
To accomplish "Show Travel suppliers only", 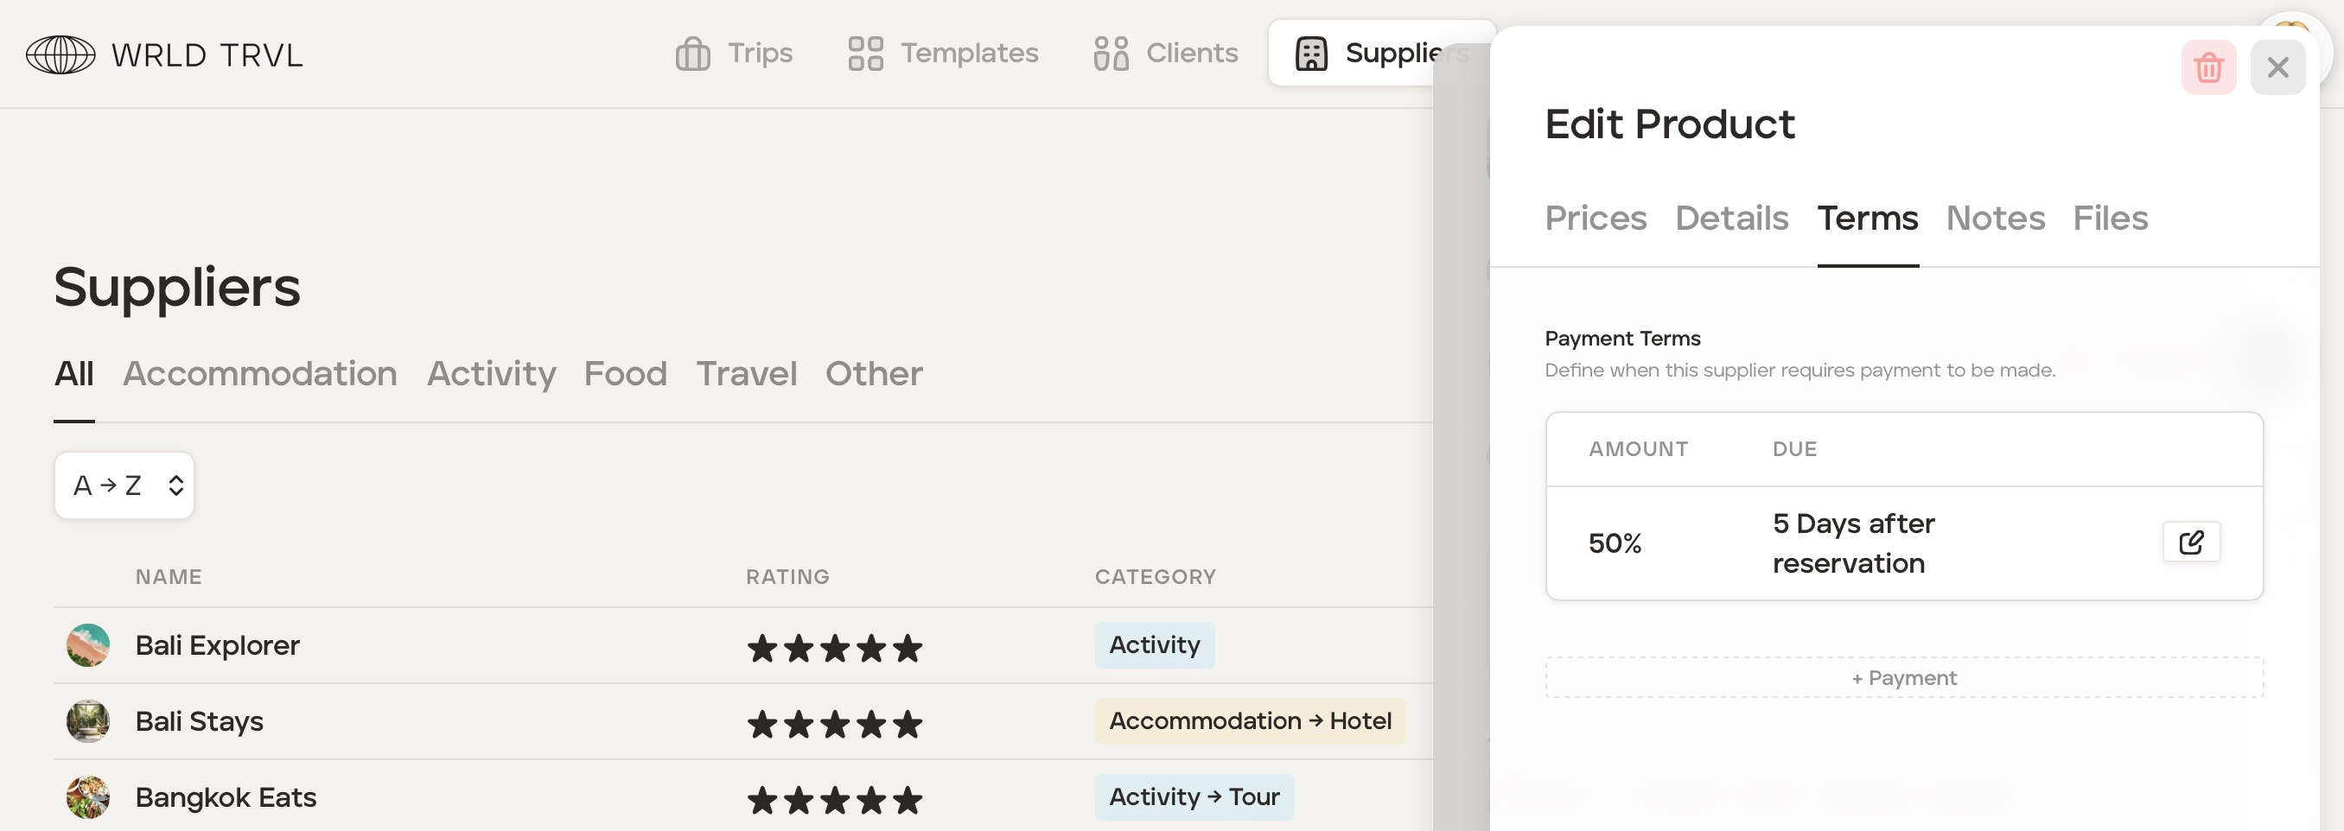I will click(x=746, y=374).
